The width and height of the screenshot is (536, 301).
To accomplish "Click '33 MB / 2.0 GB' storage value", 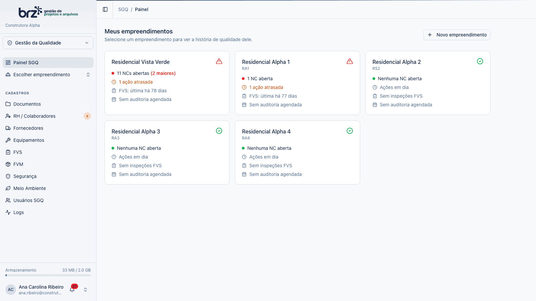I will coord(76,270).
